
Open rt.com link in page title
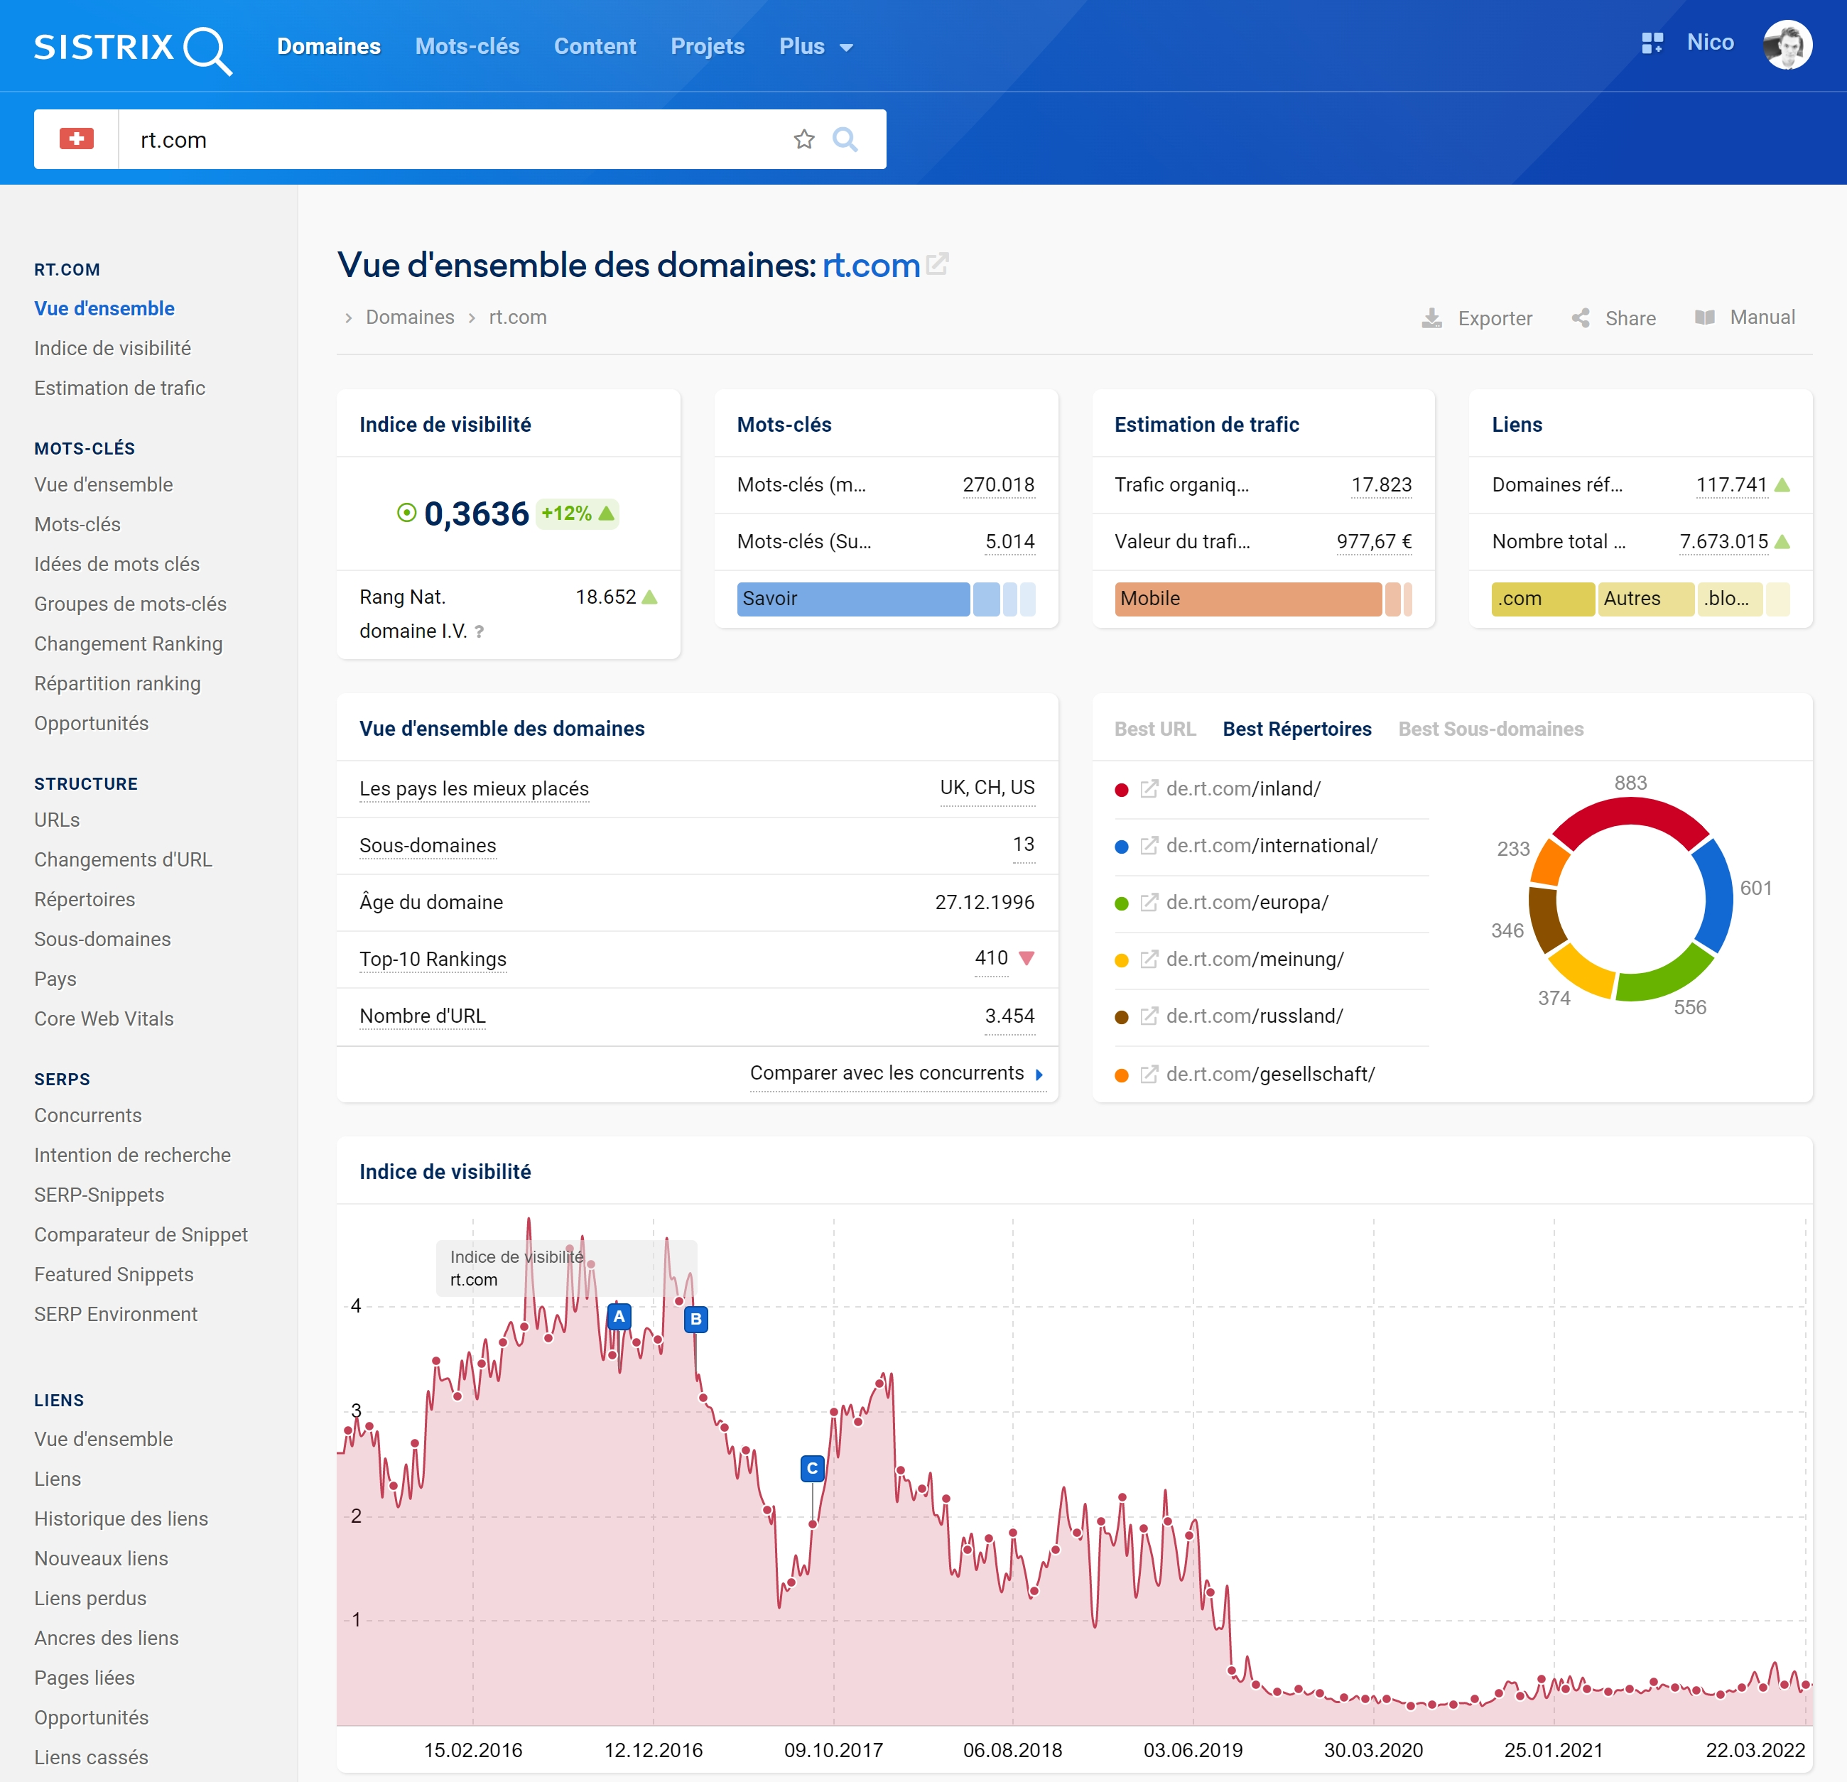tap(871, 265)
